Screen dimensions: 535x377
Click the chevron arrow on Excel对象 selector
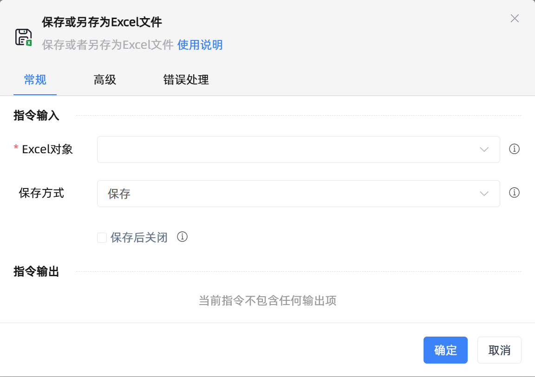coord(484,149)
